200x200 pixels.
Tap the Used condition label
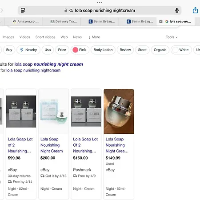click(110, 164)
